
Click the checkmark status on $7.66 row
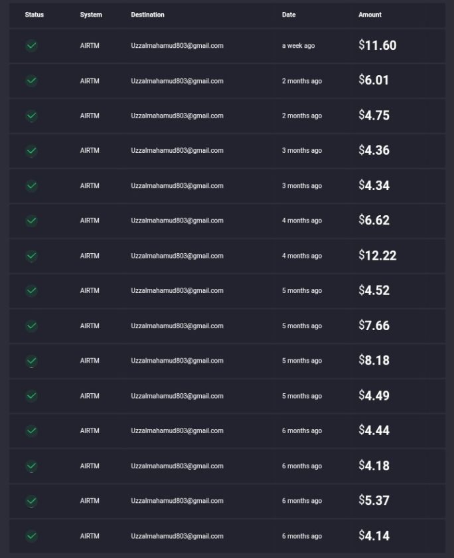(32, 326)
